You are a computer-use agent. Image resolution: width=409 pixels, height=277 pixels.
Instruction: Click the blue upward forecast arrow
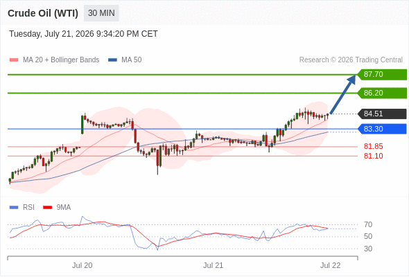pos(342,94)
